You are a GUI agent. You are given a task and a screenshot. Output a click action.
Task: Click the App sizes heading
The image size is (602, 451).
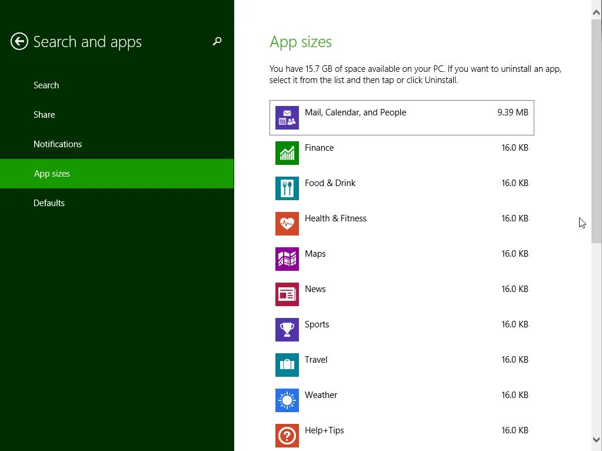tap(301, 42)
